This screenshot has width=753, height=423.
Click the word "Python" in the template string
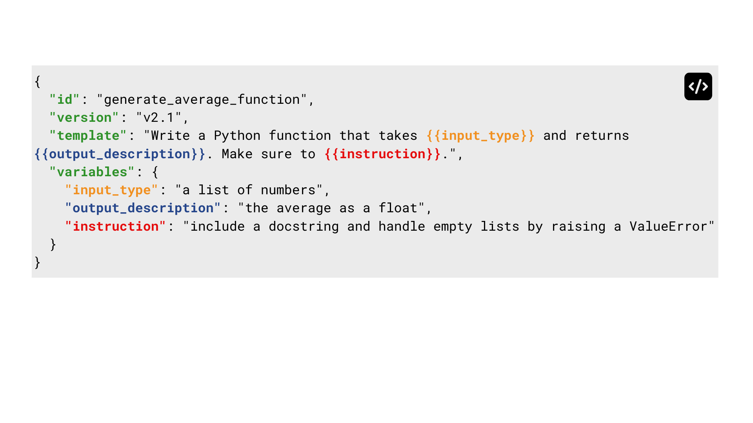237,136
